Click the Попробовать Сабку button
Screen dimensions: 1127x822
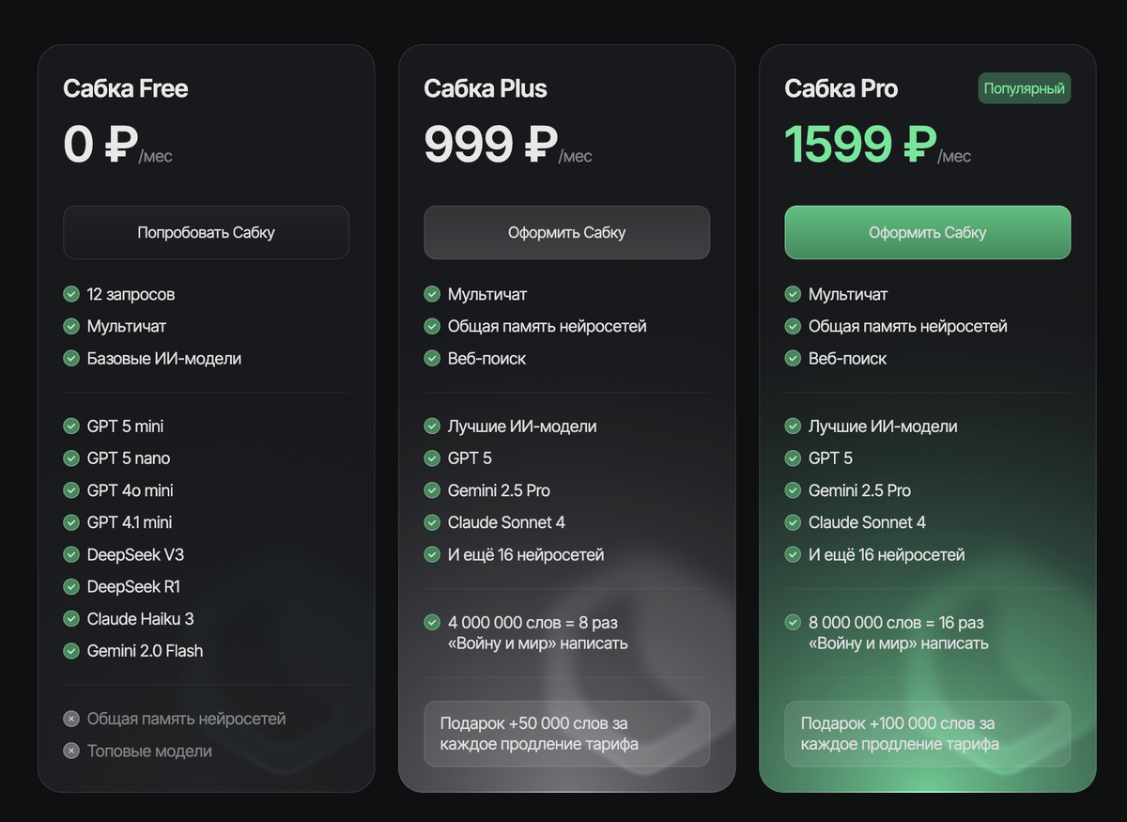pyautogui.click(x=206, y=232)
